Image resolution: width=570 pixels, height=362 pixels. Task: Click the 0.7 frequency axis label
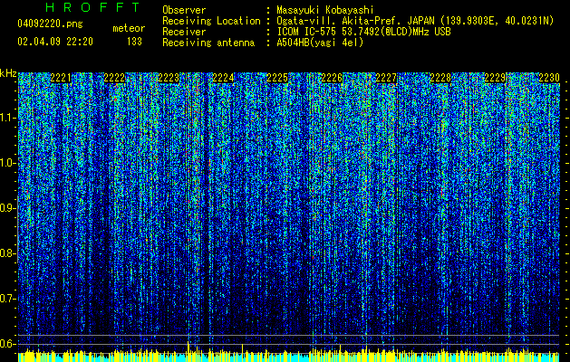(x=8, y=299)
